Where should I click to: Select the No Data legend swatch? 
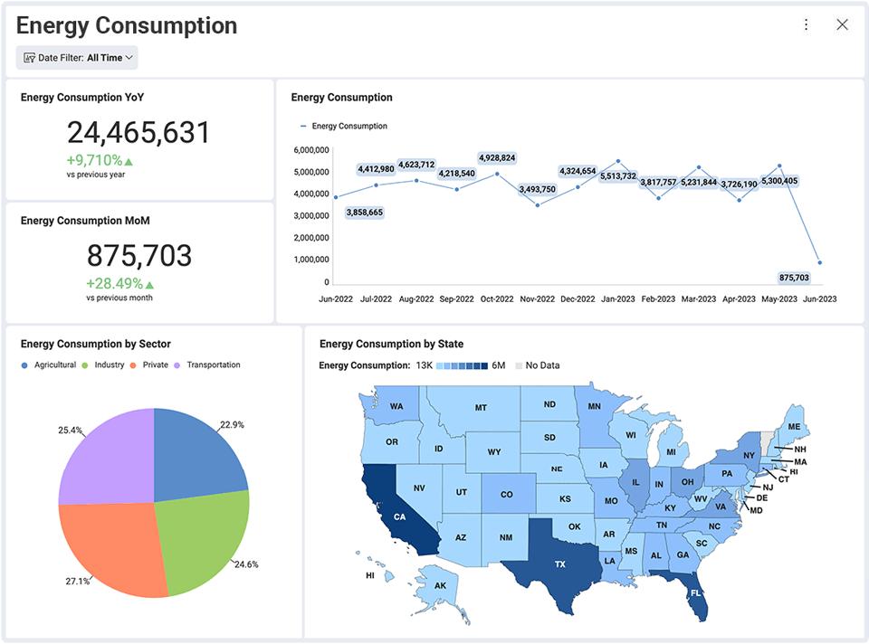[x=519, y=365]
